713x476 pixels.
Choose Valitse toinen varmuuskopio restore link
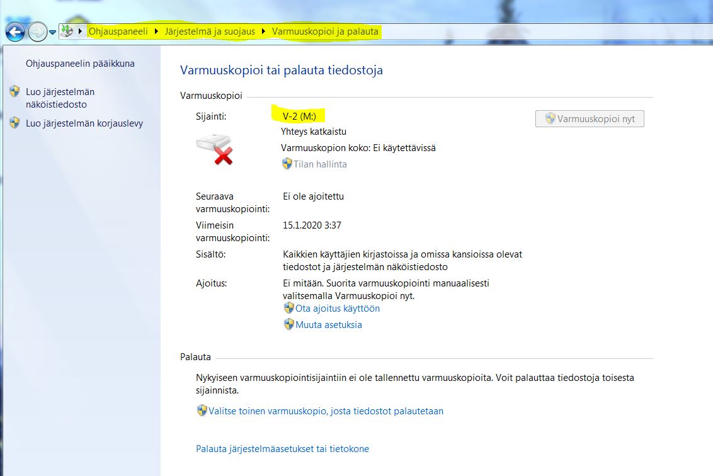(x=326, y=411)
